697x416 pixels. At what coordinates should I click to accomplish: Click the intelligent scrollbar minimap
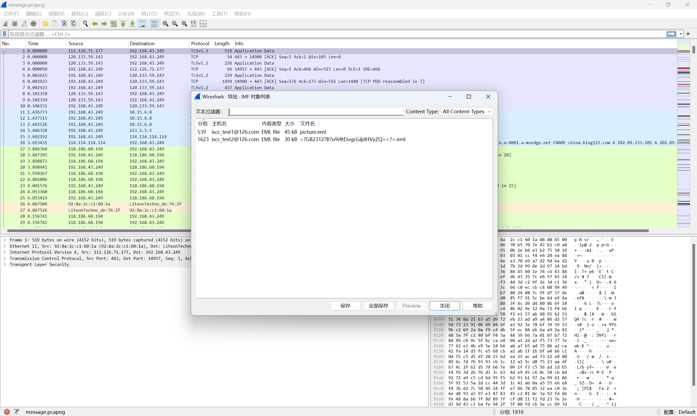coord(684,133)
